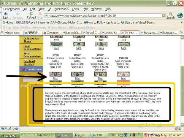Screen dimensions: 184x138
Task: Open the Window menu
Action: 96,9
